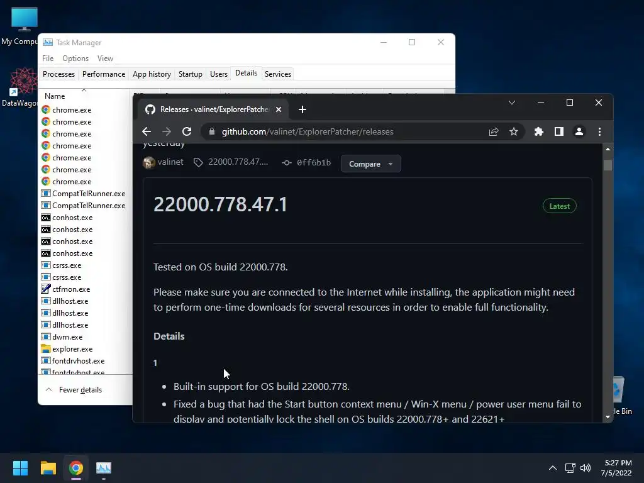Open release title 22000.778.47.1
Image resolution: width=644 pixels, height=483 pixels.
221,204
